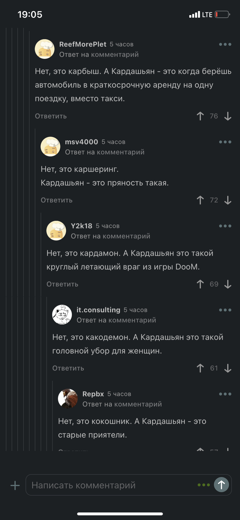The image size is (240, 520).
Task: Upvote it.consulting's какодемон comment
Action: [200, 368]
